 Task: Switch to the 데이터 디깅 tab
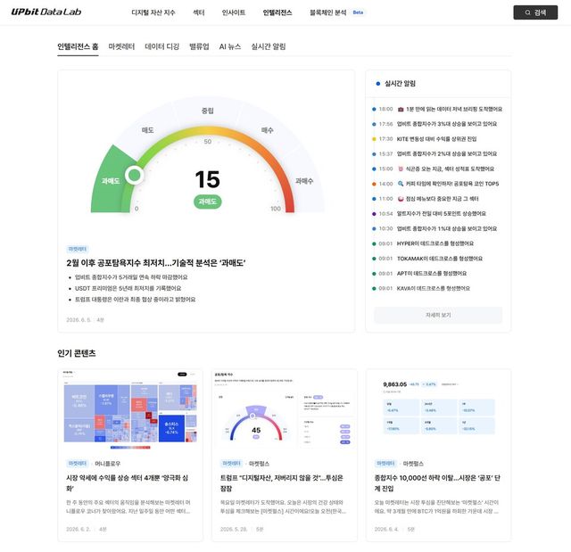click(x=162, y=46)
